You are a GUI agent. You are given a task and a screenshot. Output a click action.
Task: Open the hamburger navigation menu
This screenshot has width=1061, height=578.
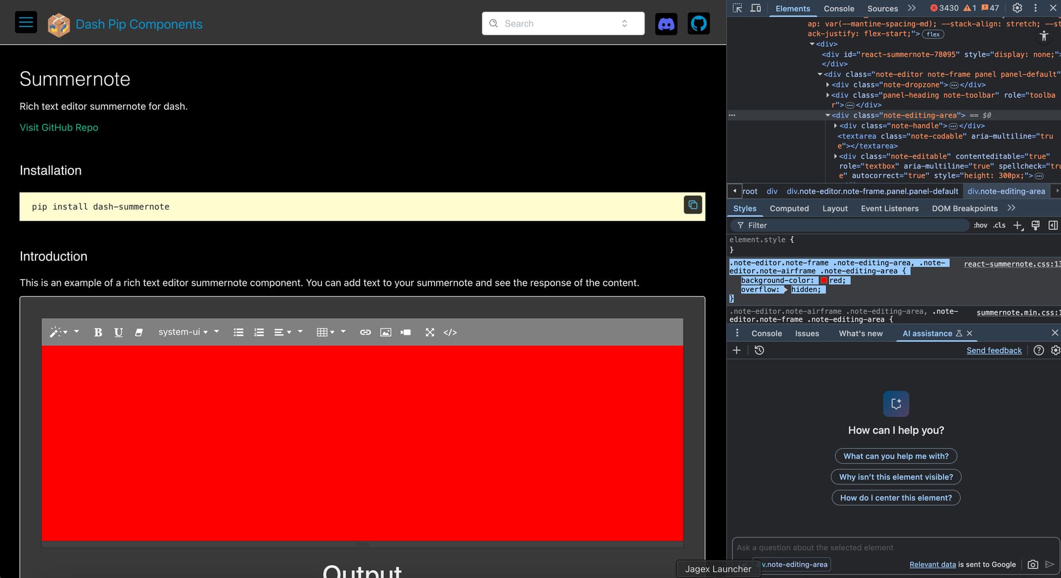(x=26, y=23)
